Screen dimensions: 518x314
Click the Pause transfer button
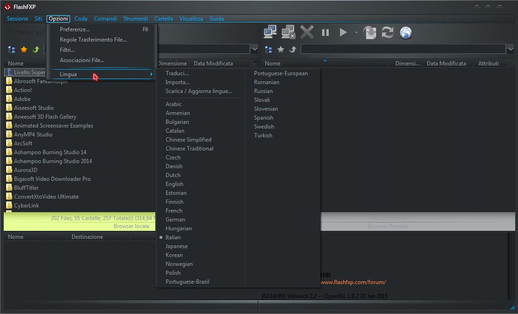[x=325, y=32]
